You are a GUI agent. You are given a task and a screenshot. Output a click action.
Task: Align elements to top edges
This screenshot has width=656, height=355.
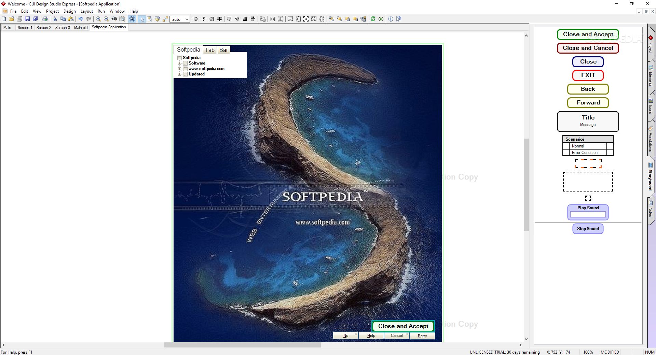229,19
